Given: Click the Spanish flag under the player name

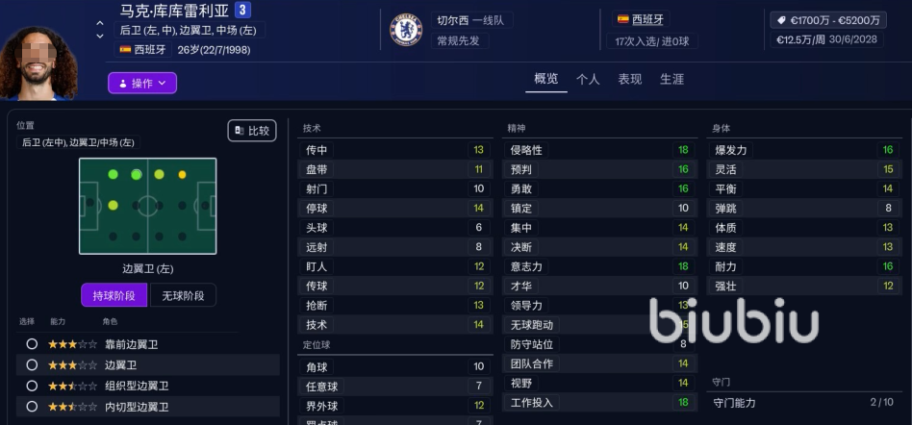Looking at the screenshot, I should 125,49.
